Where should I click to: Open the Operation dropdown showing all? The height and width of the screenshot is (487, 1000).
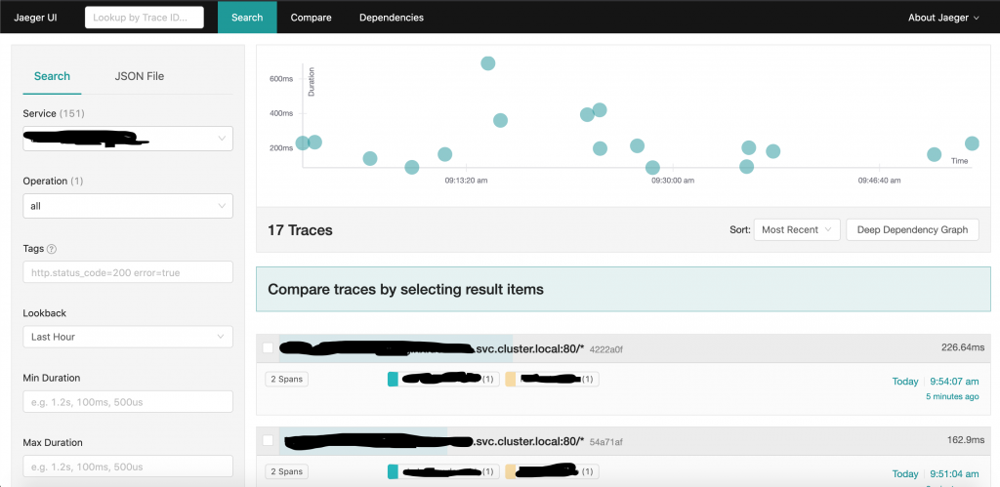(x=128, y=206)
